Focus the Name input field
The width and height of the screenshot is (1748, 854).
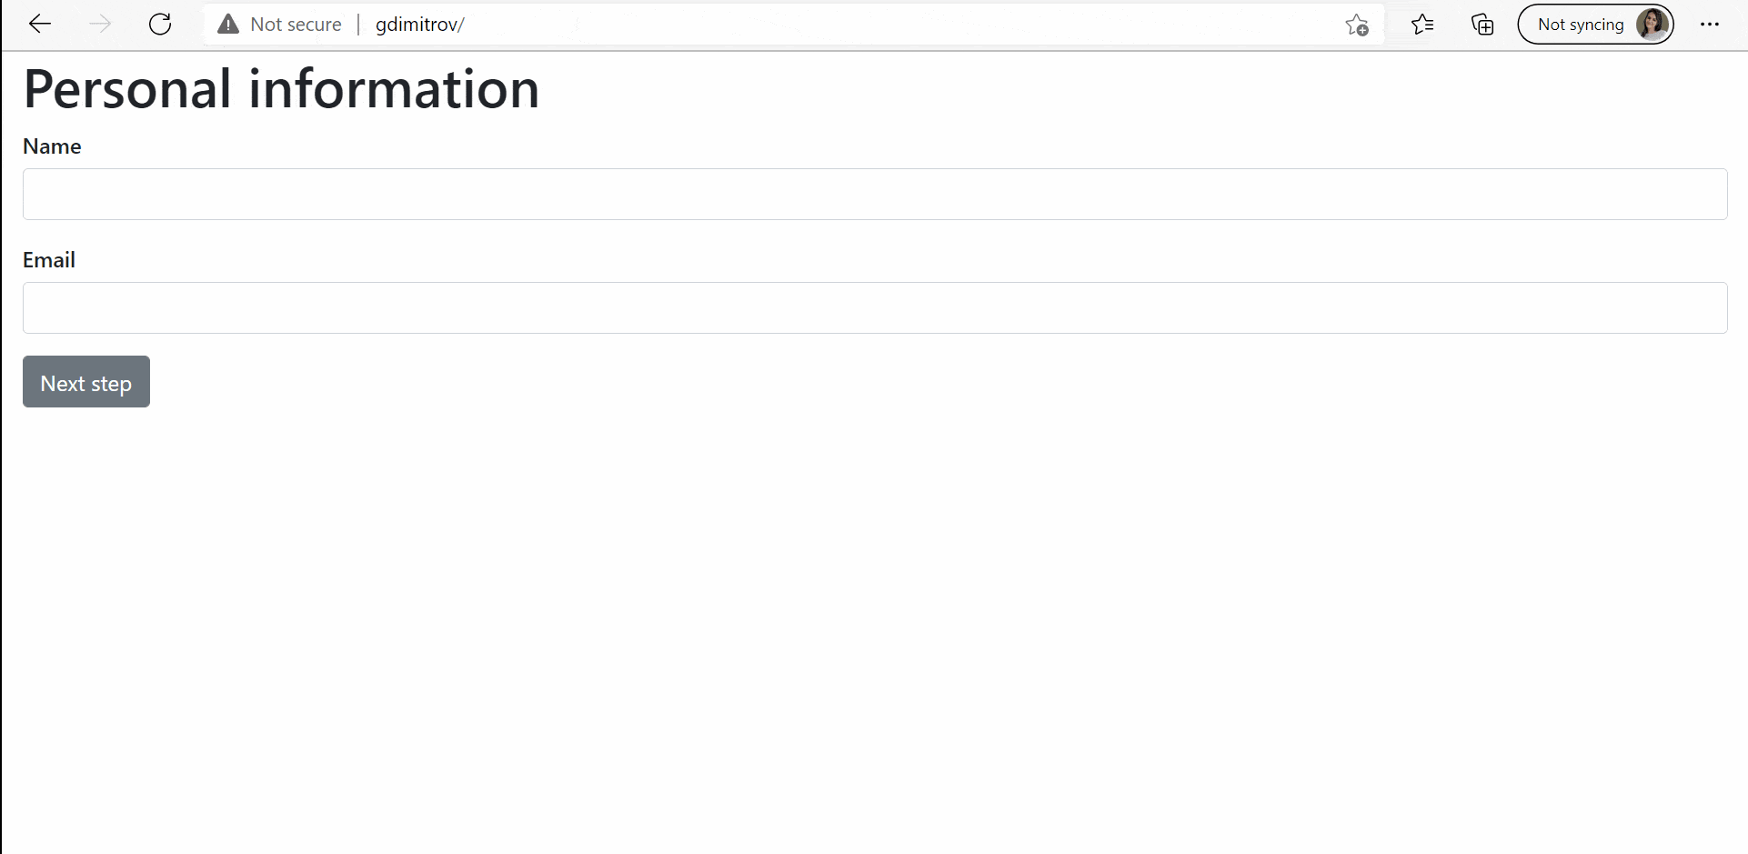[874, 194]
